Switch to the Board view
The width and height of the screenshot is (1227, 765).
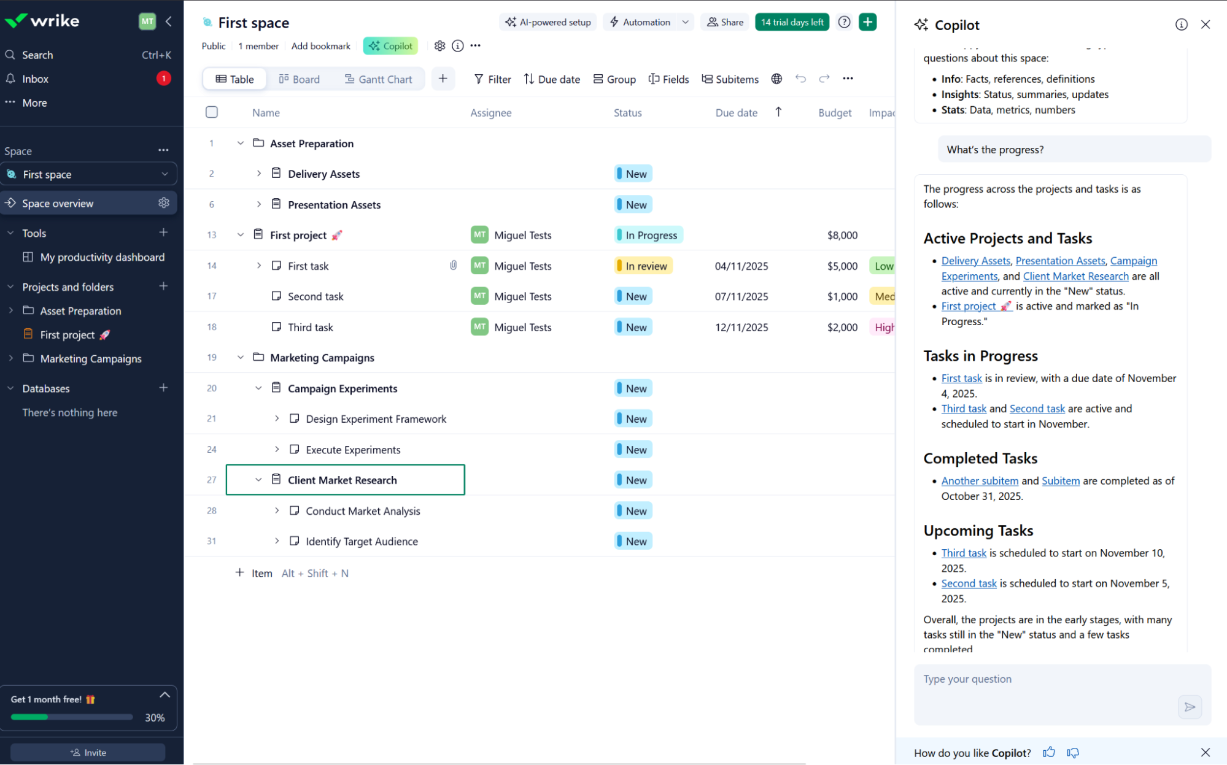coord(300,79)
